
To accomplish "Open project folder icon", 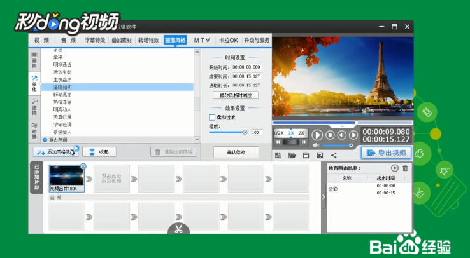I will [x=292, y=155].
